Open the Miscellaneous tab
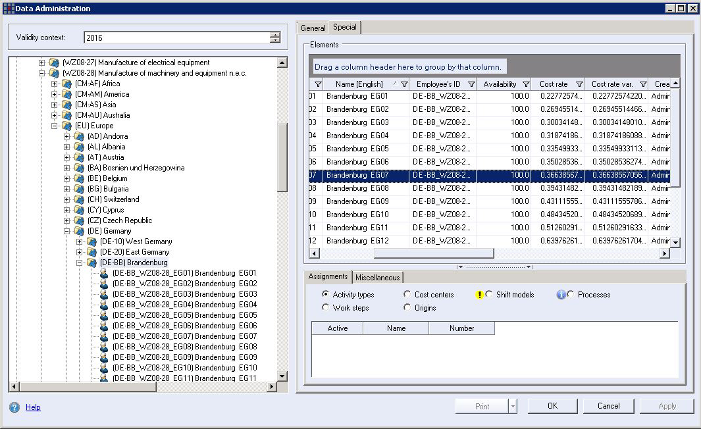 point(377,278)
